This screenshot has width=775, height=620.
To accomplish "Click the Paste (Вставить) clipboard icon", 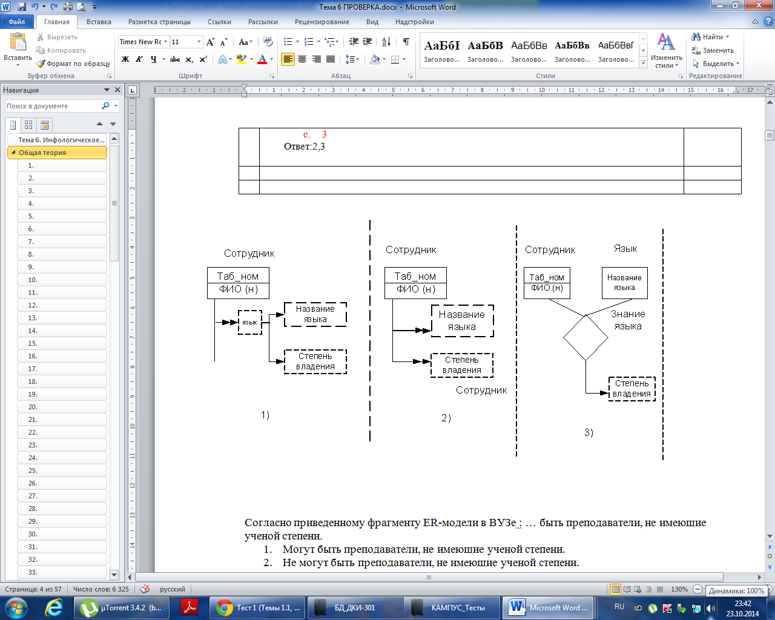I will point(18,42).
